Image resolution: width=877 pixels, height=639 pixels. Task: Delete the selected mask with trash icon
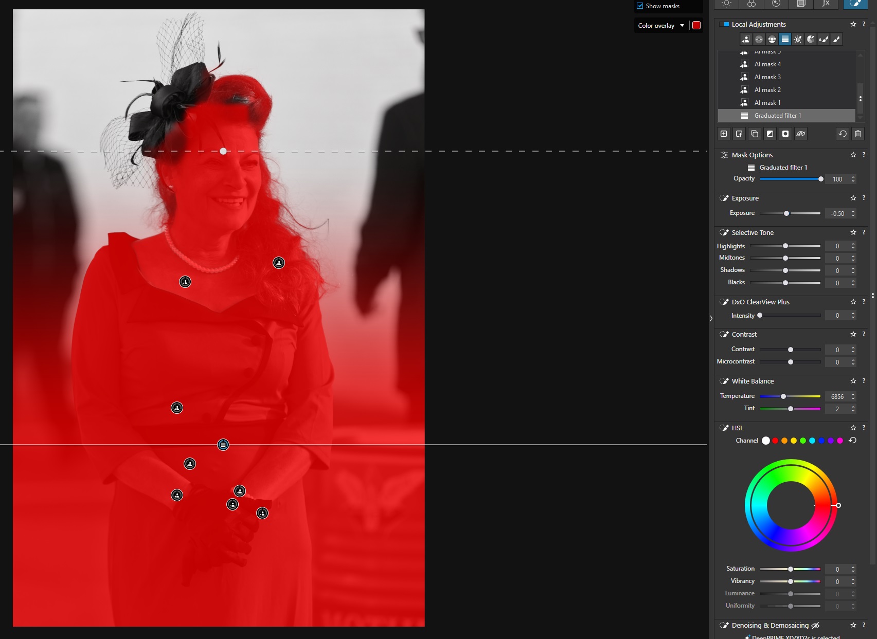858,134
